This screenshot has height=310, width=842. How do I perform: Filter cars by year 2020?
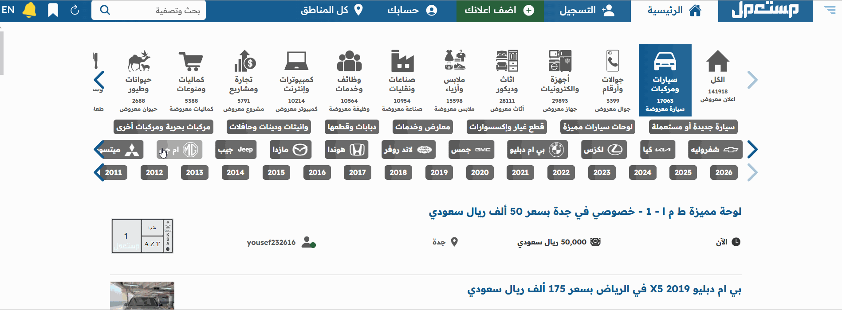click(480, 172)
